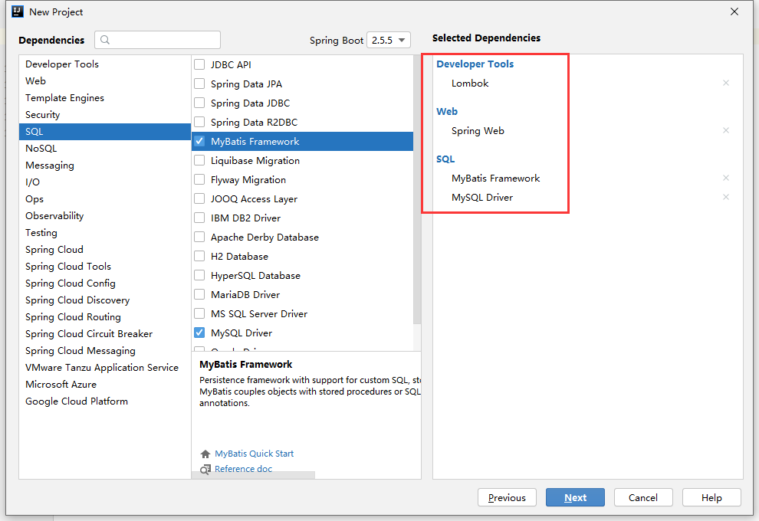Open the NoSQL category
Viewport: 759px width, 521px height.
pos(105,149)
